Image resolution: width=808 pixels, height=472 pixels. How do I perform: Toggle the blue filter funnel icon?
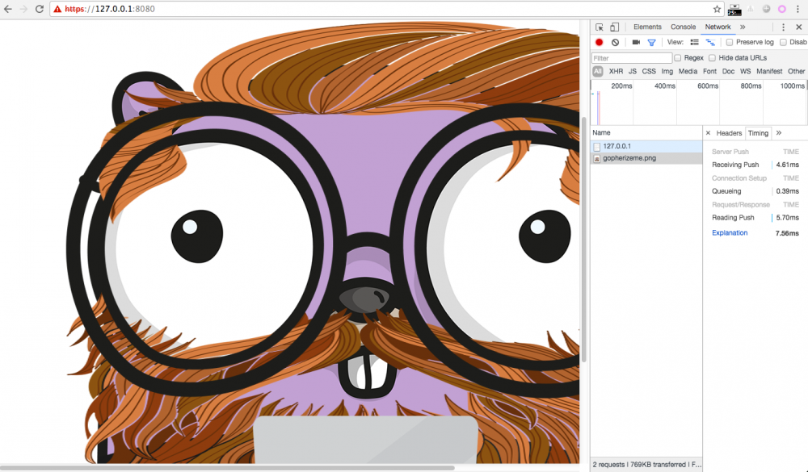point(651,42)
